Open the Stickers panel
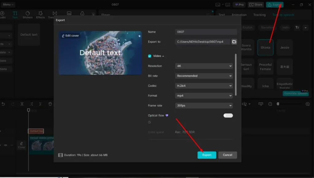The height and width of the screenshot is (178, 314). pyautogui.click(x=28, y=15)
